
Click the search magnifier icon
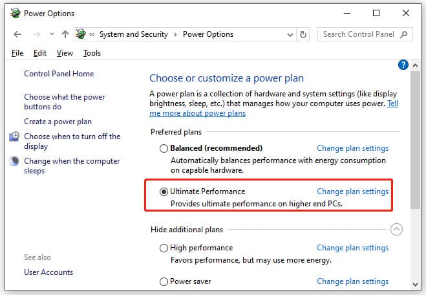click(404, 34)
